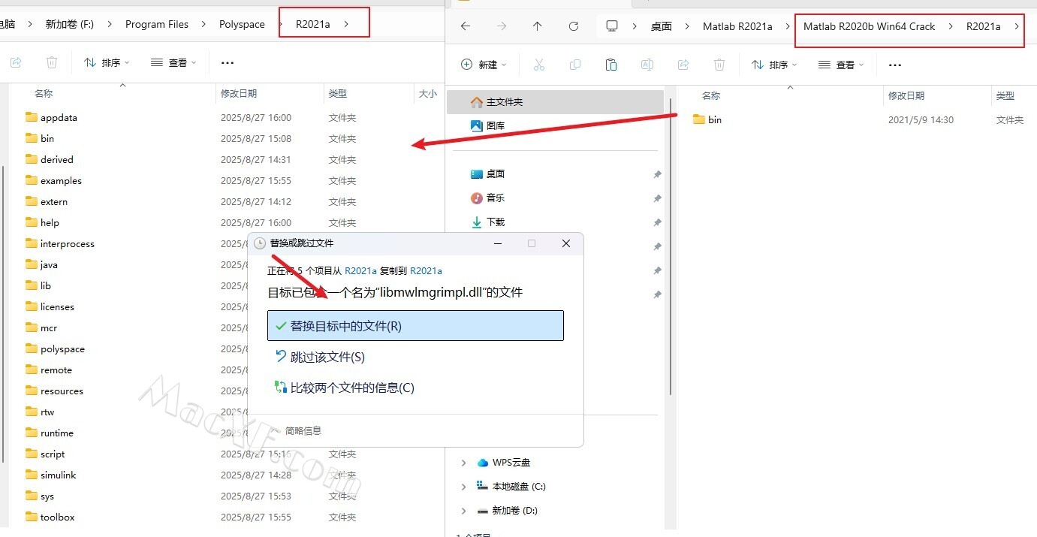Screen dimensions: 1037x537
Task: Click the Paste clipboard icon in right toolbar
Action: click(x=610, y=65)
